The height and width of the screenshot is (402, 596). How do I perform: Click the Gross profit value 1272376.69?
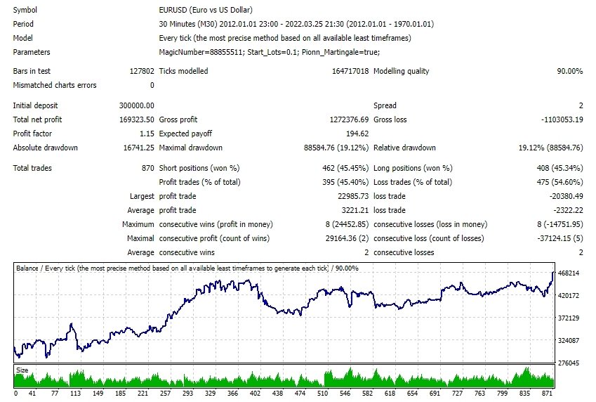(x=349, y=120)
